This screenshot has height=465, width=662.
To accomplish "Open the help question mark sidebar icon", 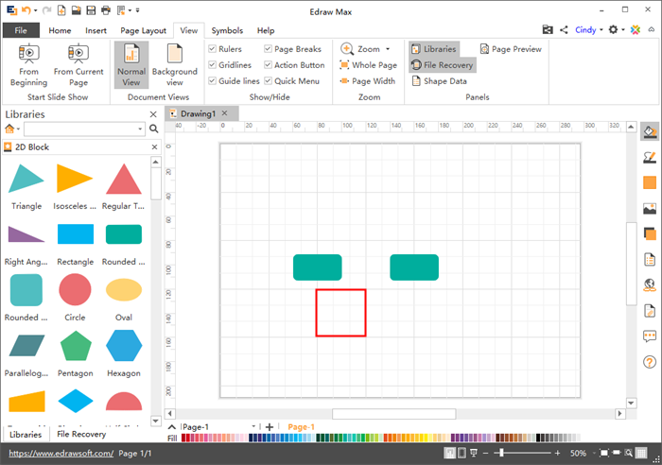I will click(x=650, y=362).
